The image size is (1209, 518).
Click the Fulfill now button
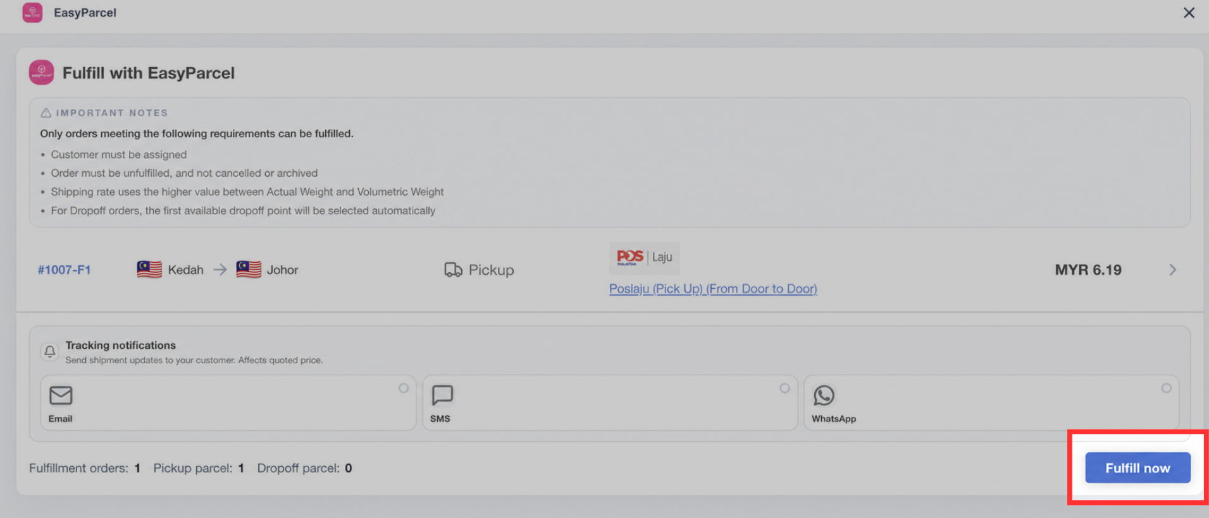coord(1138,468)
